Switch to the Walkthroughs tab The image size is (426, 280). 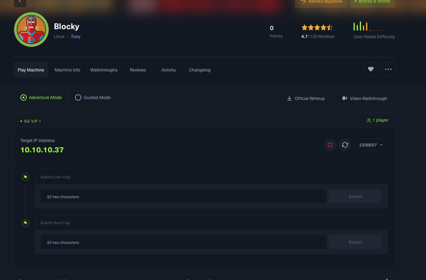coord(104,70)
